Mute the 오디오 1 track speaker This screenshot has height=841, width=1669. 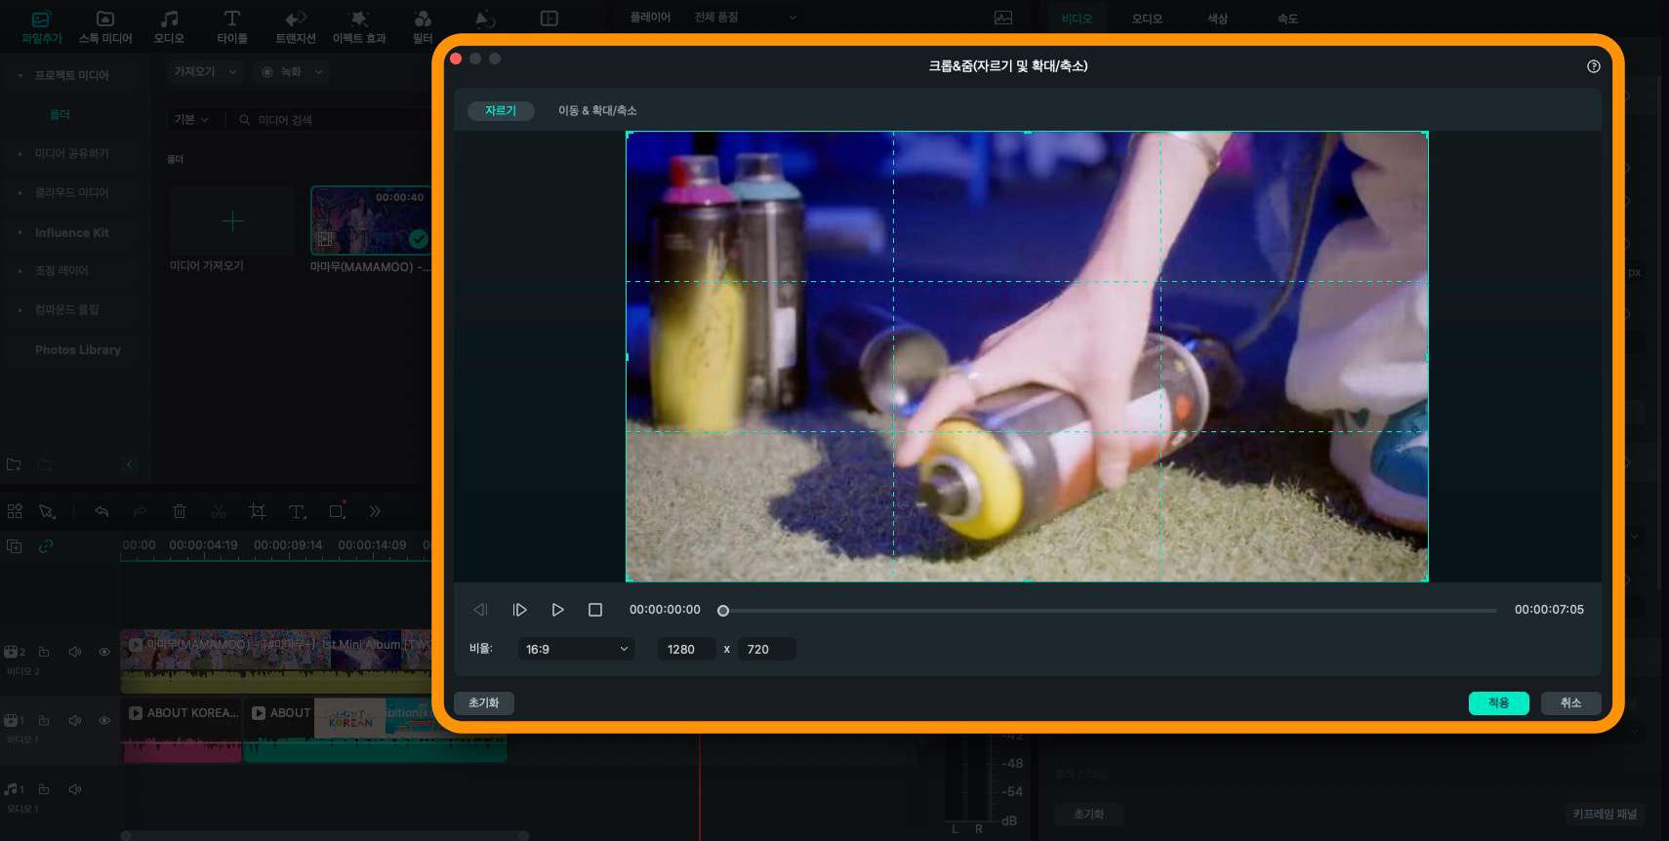pos(75,788)
